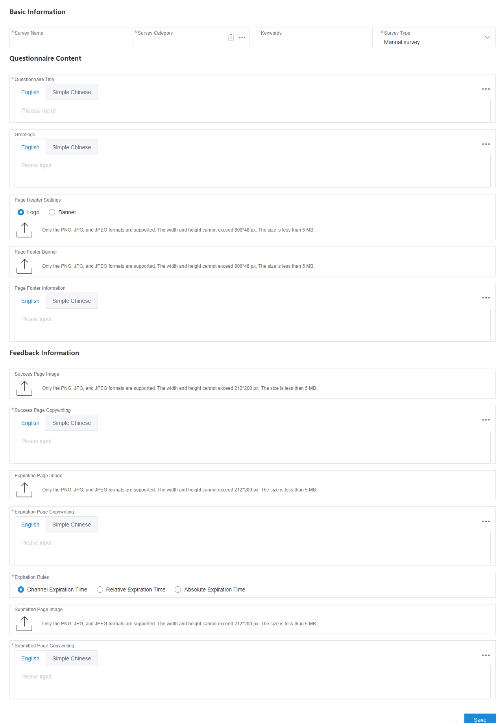Open more options for Greetings section
The height and width of the screenshot is (723, 497).
[x=486, y=144]
